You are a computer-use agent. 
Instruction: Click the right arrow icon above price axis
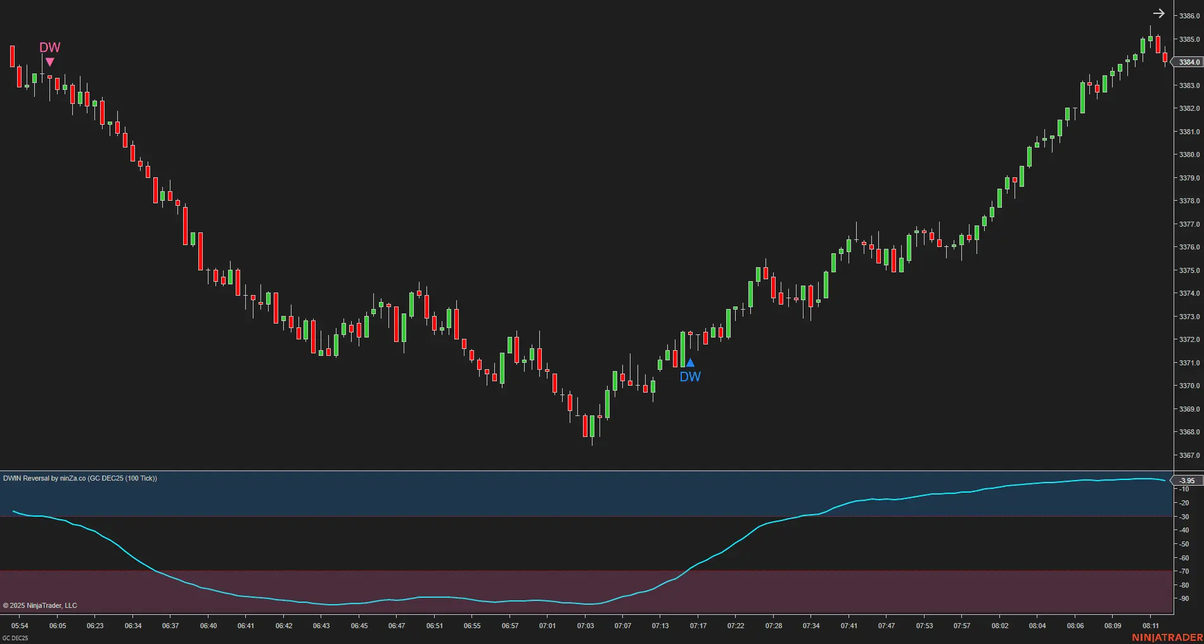(1158, 13)
